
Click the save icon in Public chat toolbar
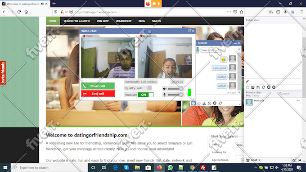pos(258,87)
